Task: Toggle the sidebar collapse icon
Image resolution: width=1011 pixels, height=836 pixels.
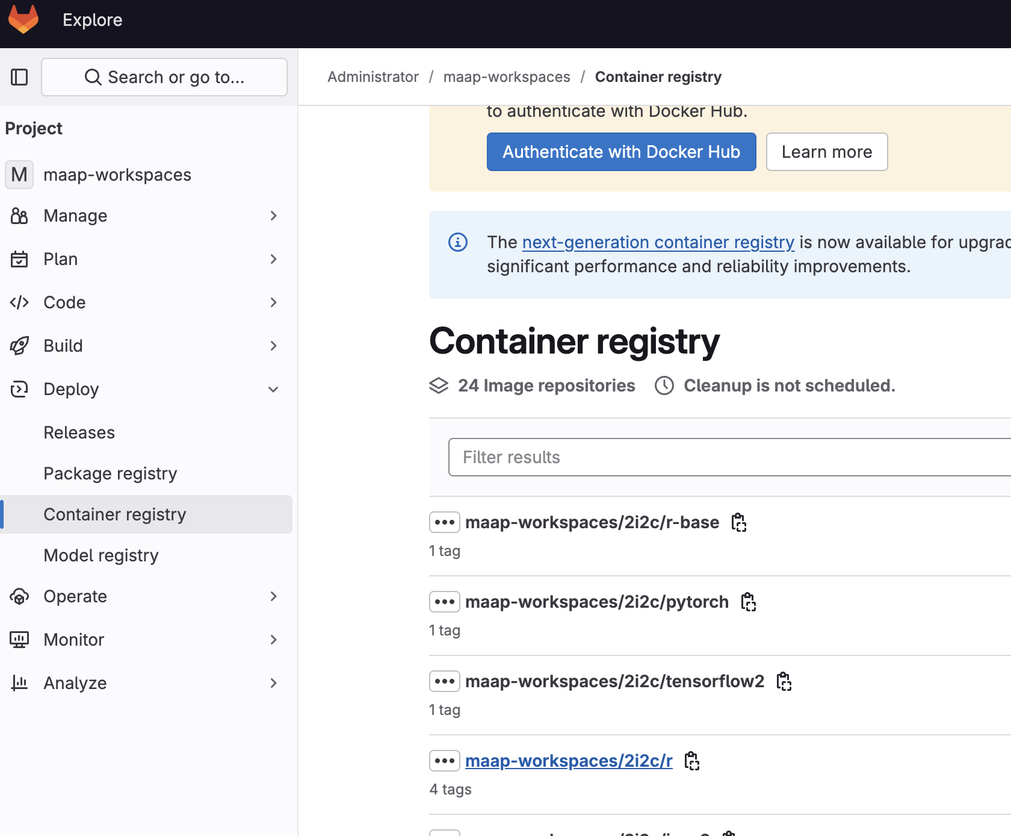Action: 19,77
